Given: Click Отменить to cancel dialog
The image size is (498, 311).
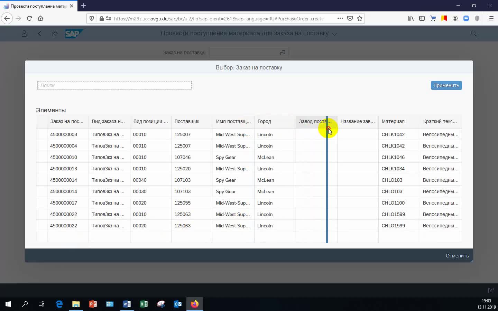Looking at the screenshot, I should 457,256.
